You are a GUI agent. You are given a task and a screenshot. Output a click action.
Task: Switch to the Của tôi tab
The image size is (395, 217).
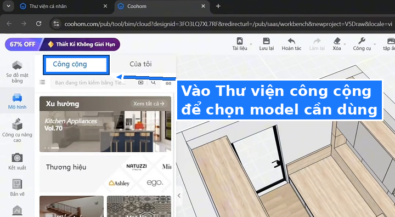pos(140,64)
